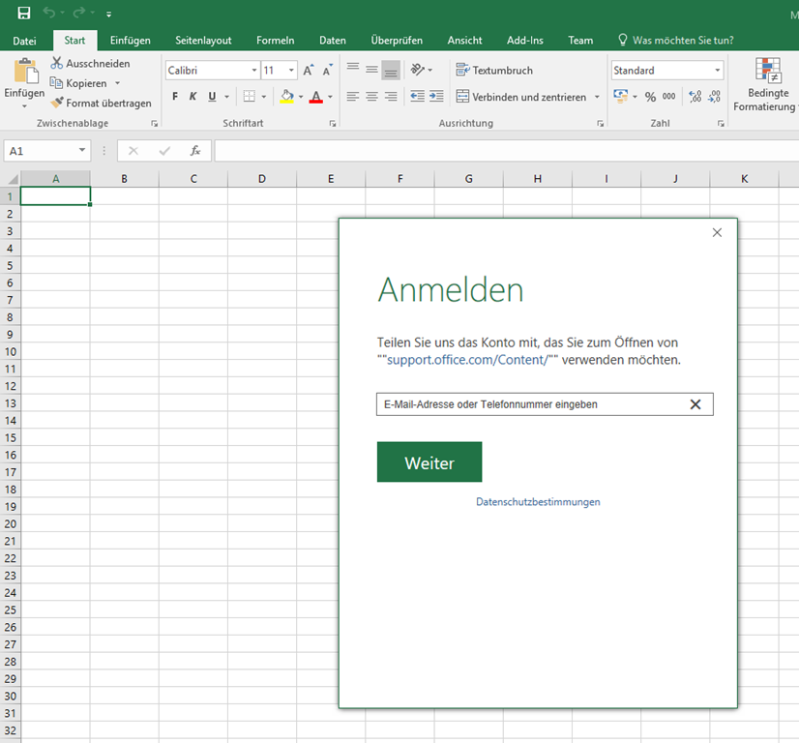
Task: Toggle bold (F) formatting
Action: 175,97
